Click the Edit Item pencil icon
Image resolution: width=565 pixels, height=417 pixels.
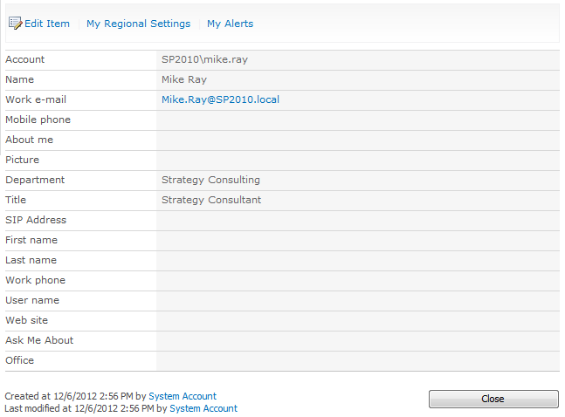coord(15,24)
